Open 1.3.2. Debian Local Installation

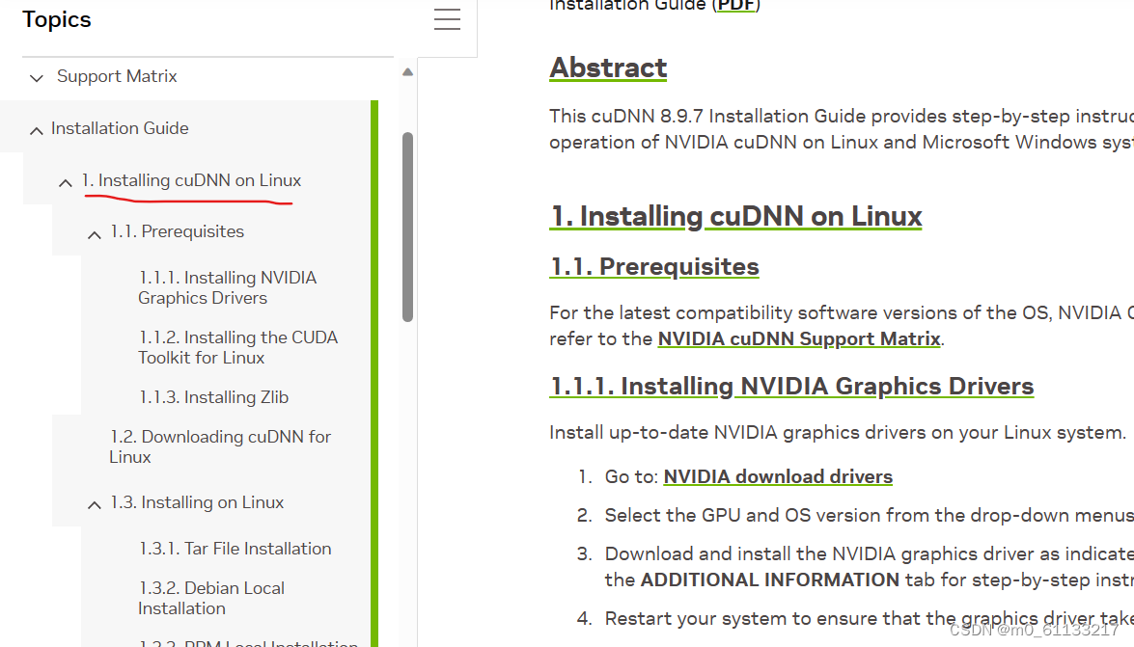point(210,598)
